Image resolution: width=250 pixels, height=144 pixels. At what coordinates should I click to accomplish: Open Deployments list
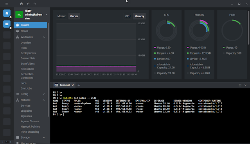click(28, 53)
